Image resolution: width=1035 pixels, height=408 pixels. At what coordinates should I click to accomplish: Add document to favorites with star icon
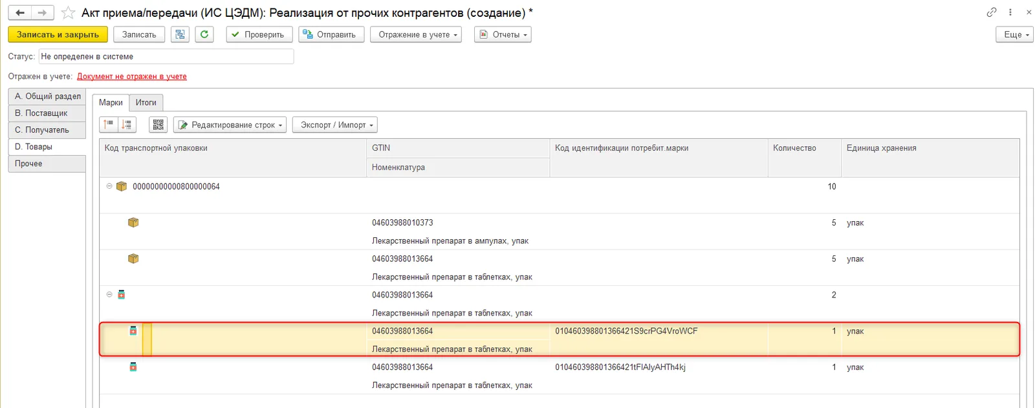tap(68, 13)
